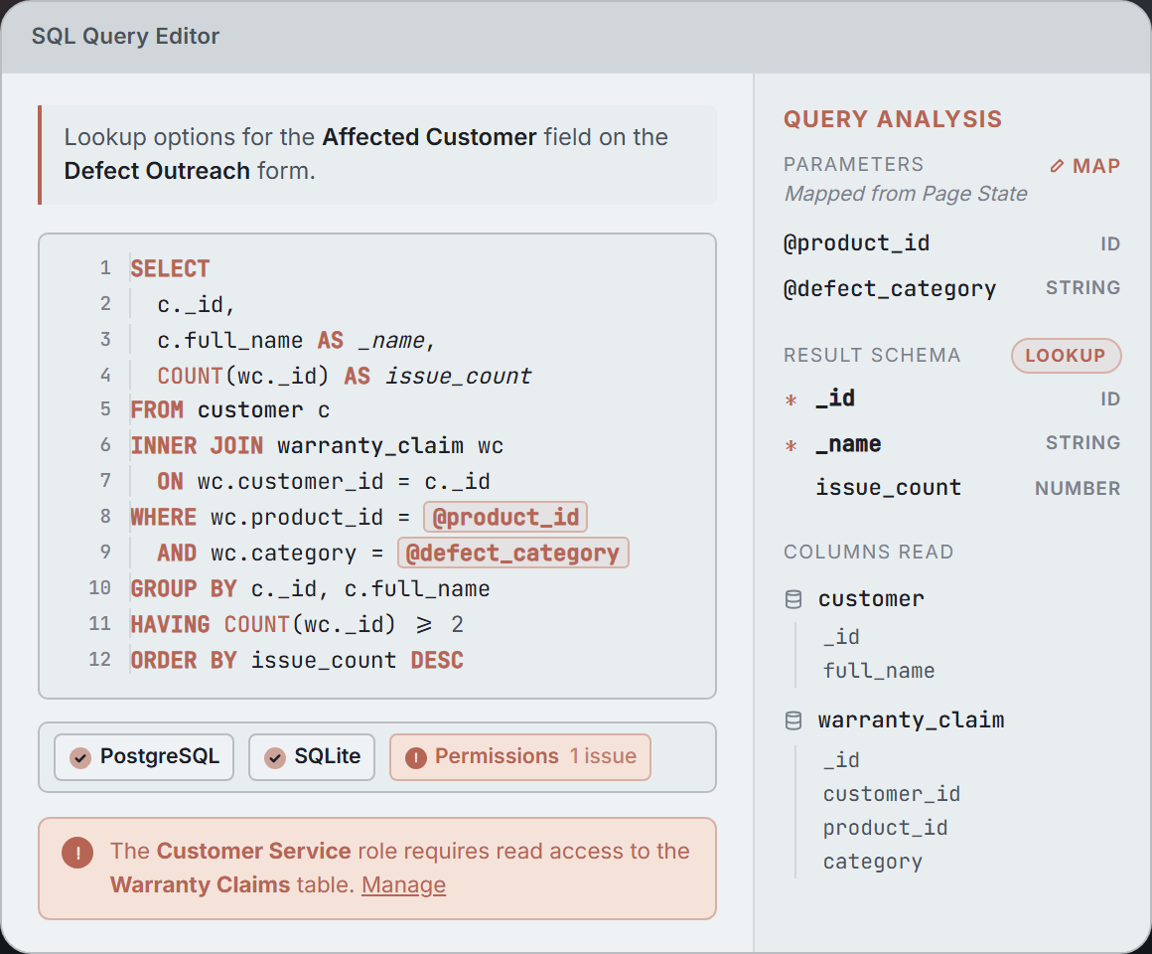Open the Permissions 1 issue chip
Screen dimensions: 1152x954
pyautogui.click(x=520, y=757)
